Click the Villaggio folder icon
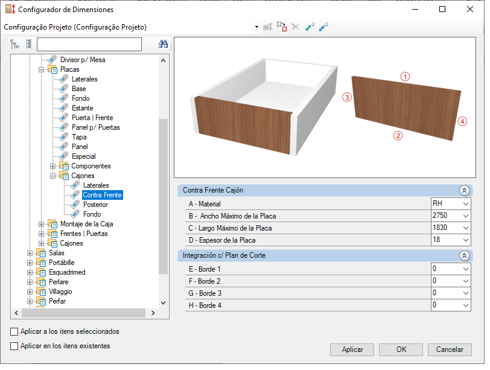Image resolution: width=490 pixels, height=370 pixels. [41, 292]
